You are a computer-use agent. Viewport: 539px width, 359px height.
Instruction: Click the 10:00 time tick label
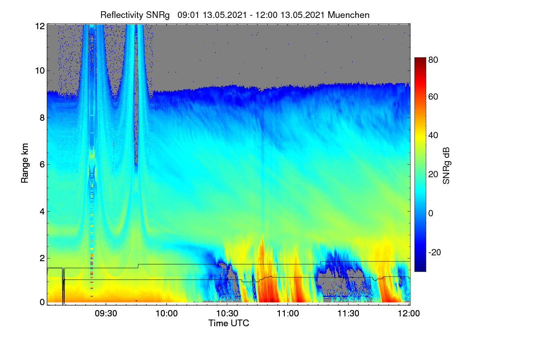[167, 314]
